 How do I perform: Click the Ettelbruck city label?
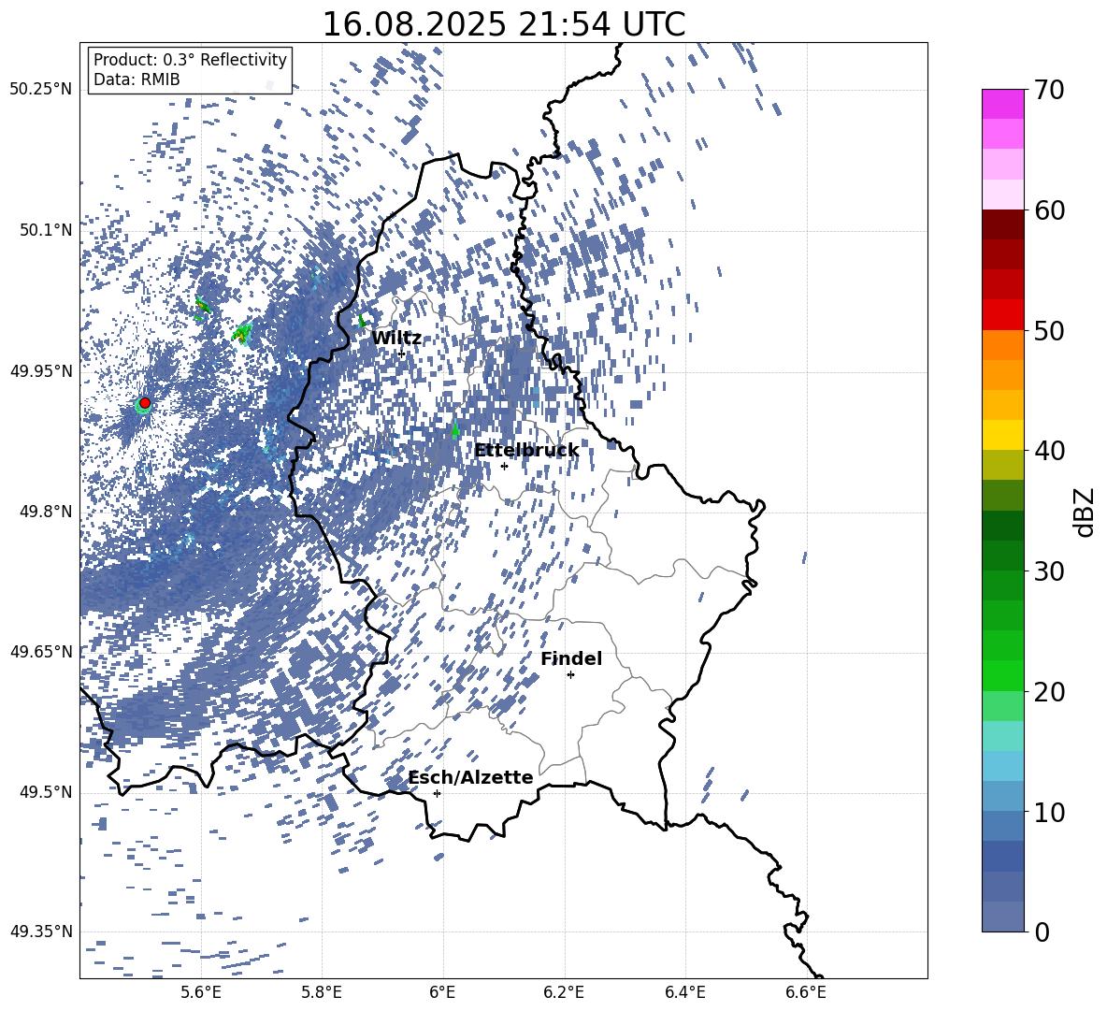coord(526,451)
